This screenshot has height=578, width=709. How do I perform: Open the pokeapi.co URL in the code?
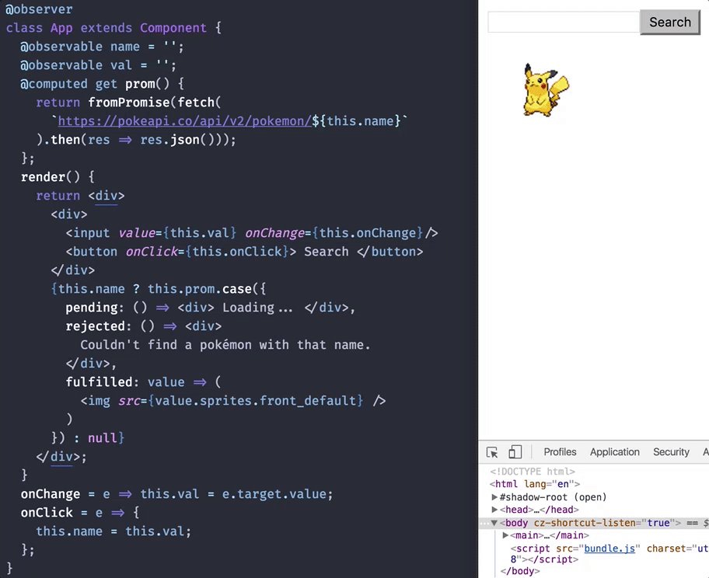tap(184, 121)
